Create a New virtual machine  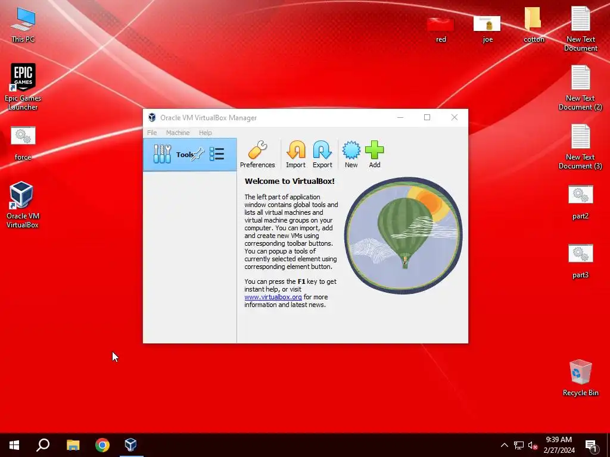coord(351,154)
